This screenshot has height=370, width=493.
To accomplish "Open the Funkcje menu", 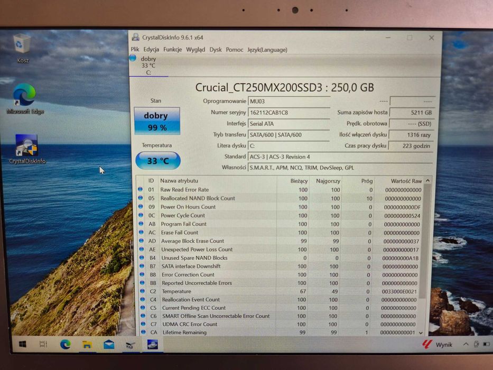I will click(172, 49).
